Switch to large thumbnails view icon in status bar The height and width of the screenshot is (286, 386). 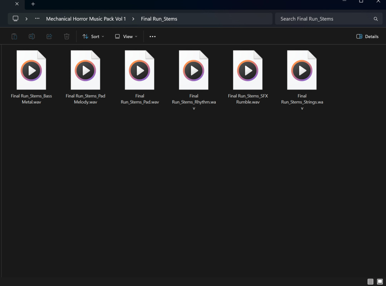(380, 281)
